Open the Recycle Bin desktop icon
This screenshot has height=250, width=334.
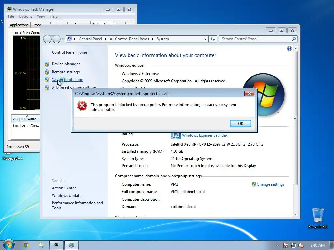(x=318, y=218)
